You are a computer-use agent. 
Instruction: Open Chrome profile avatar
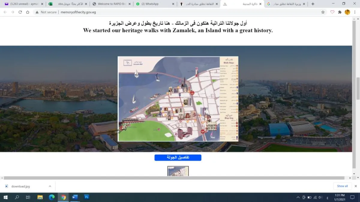[347, 12]
